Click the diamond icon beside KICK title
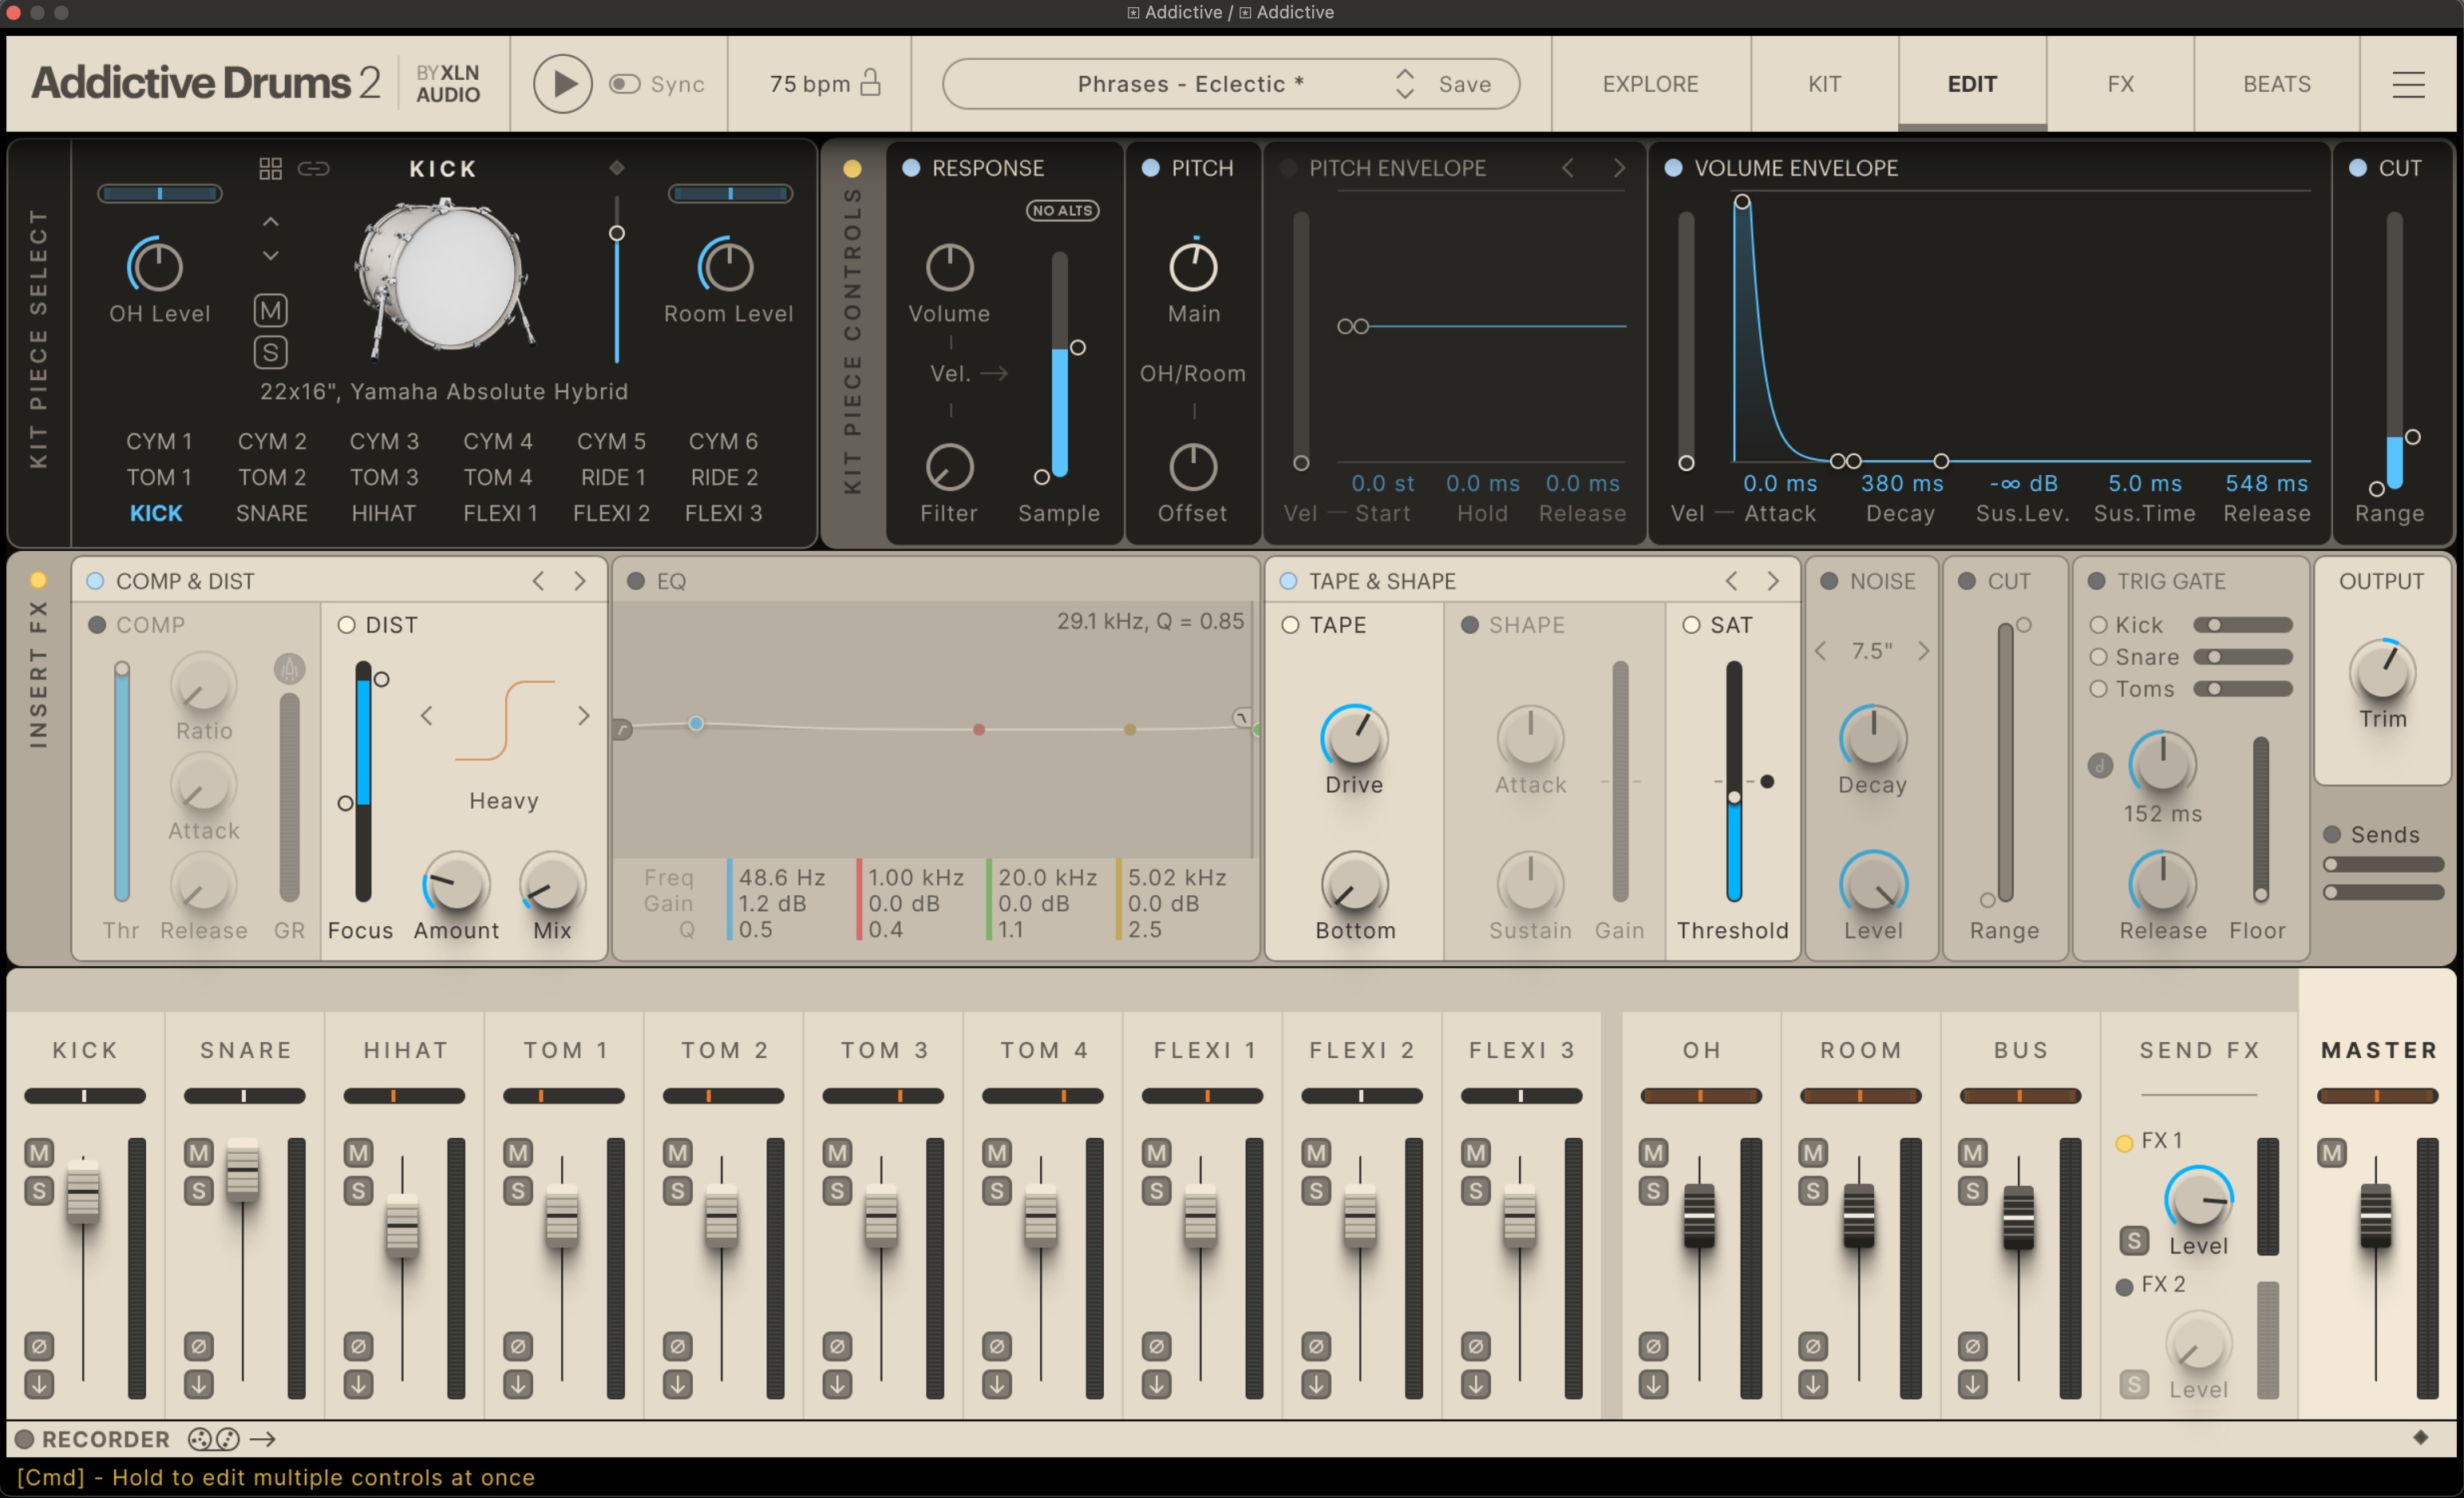The image size is (2464, 1498). pos(617,168)
